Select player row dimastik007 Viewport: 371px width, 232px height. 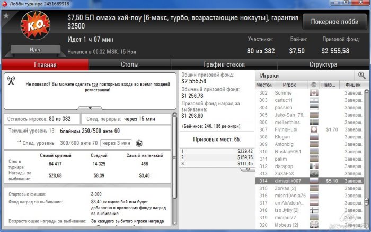(309, 181)
